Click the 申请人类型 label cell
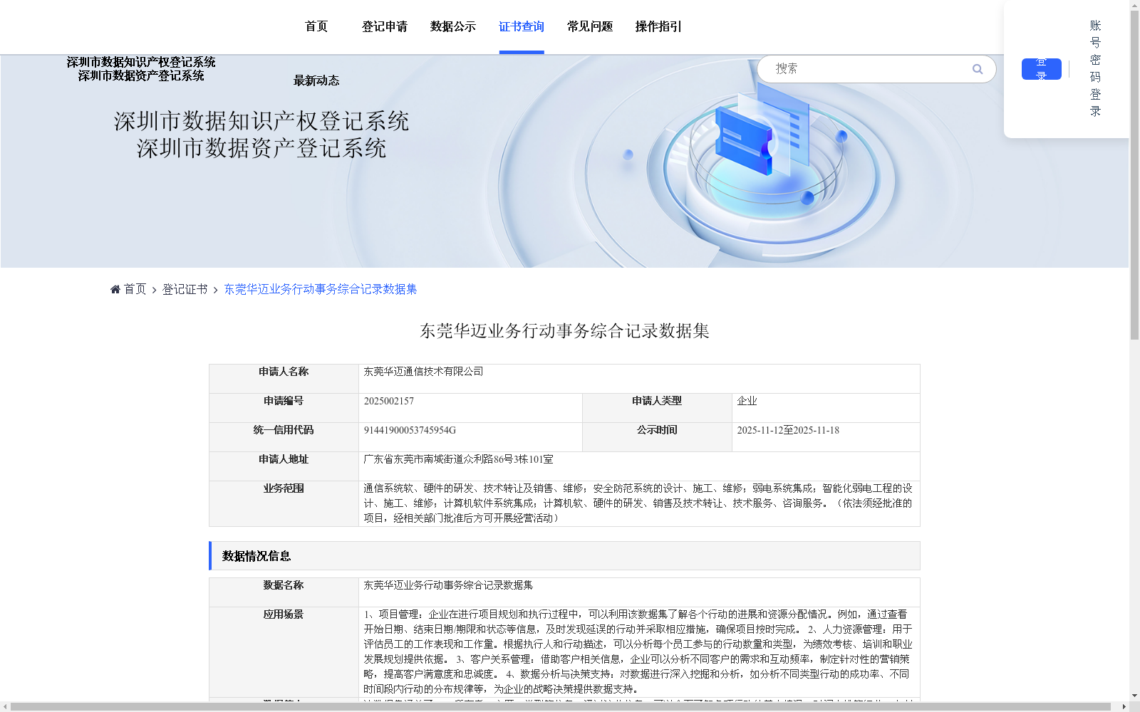The height and width of the screenshot is (712, 1140). pyautogui.click(x=657, y=408)
